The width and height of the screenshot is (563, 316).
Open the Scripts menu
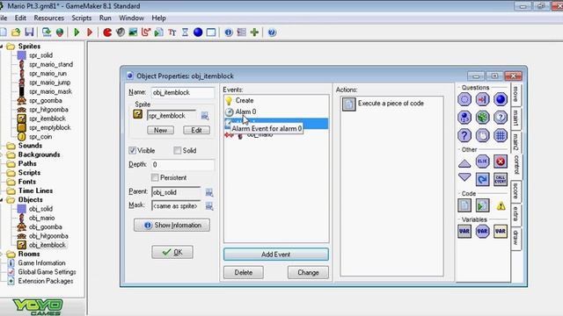tap(82, 18)
